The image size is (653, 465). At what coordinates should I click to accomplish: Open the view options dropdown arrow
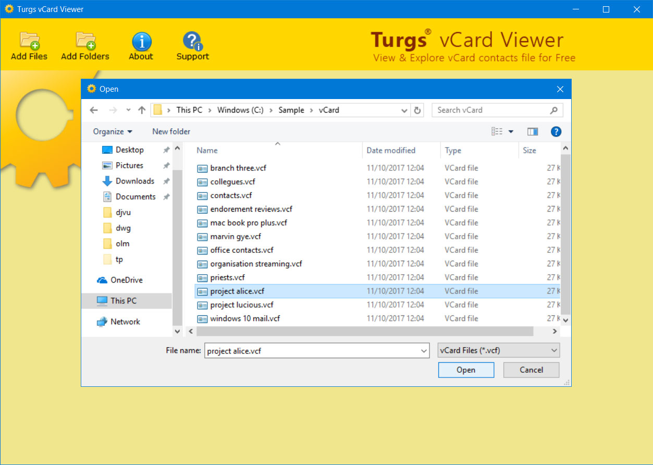pos(511,131)
